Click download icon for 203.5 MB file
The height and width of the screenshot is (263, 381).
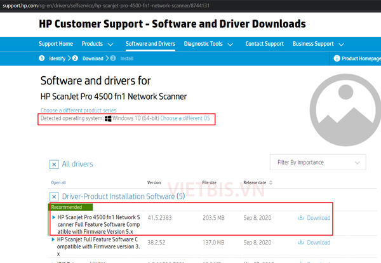pos(301,217)
